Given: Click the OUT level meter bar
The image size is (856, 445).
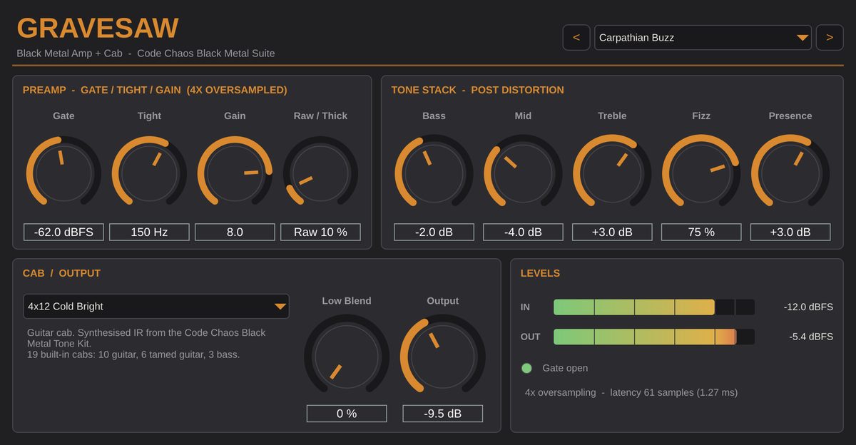Looking at the screenshot, I should tap(654, 337).
